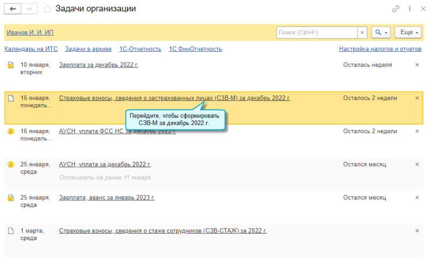Open task Зарплата за декабрь 2022 г.

(98, 65)
